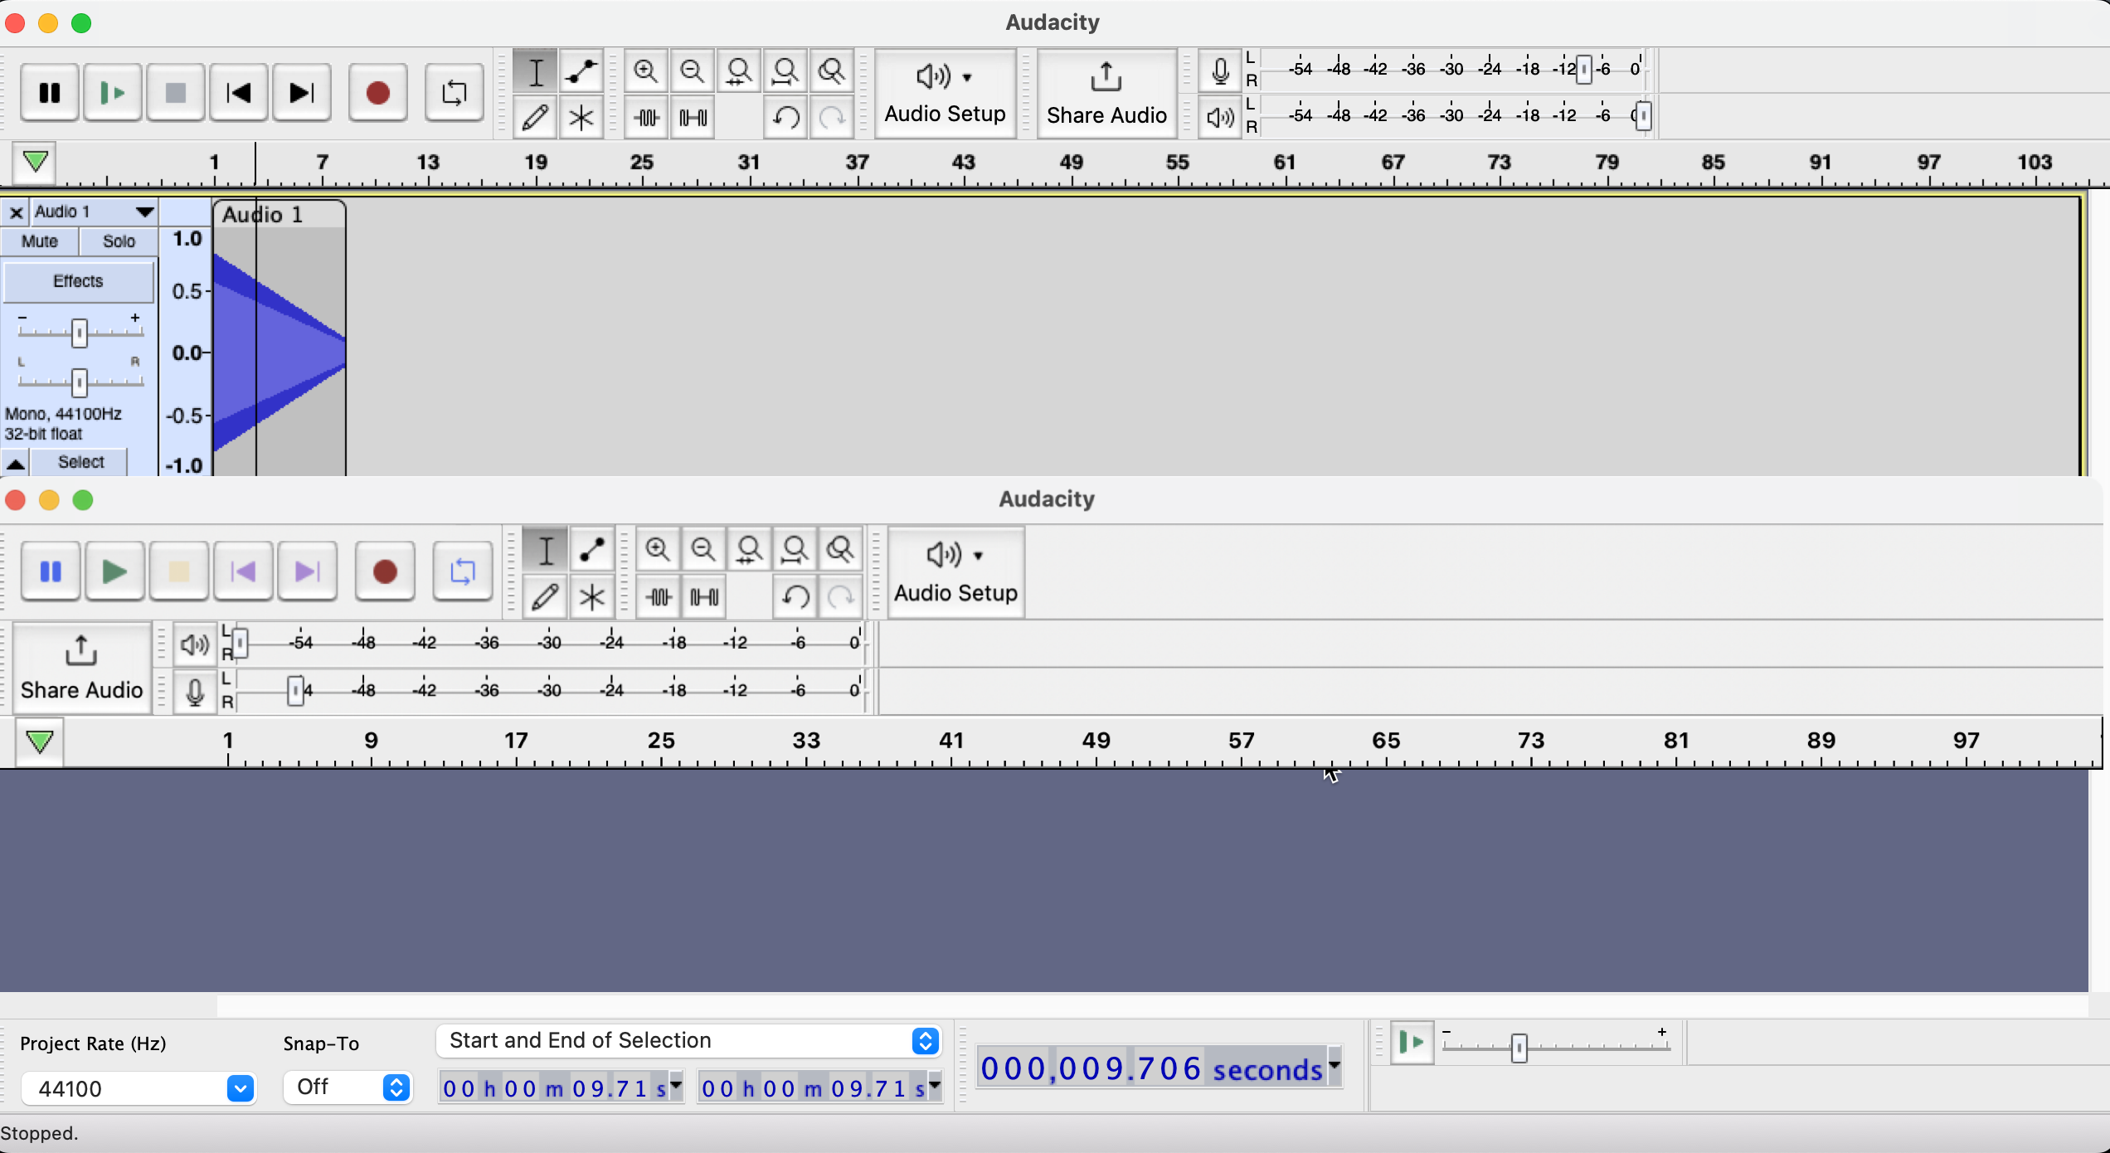Open Effects for the Audio 1 track
This screenshot has width=2110, height=1153.
coord(79,281)
